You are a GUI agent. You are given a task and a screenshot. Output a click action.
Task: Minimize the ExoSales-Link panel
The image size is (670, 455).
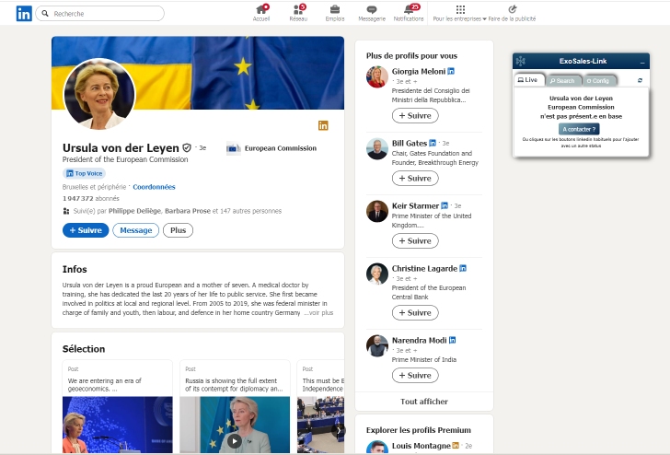pos(642,62)
